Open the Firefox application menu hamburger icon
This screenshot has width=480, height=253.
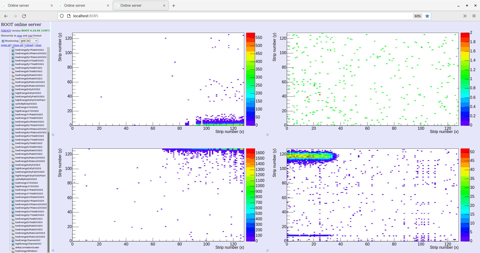click(474, 16)
